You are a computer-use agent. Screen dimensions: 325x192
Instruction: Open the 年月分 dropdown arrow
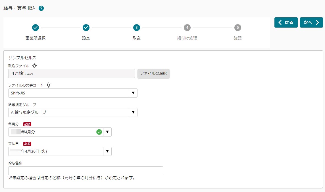coord(107,132)
